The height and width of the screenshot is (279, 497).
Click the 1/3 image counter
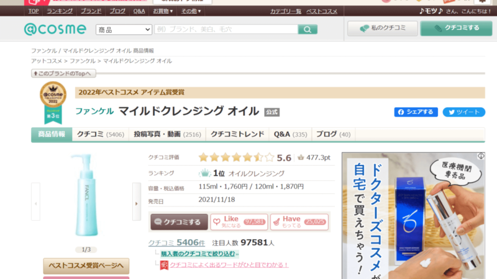click(86, 250)
